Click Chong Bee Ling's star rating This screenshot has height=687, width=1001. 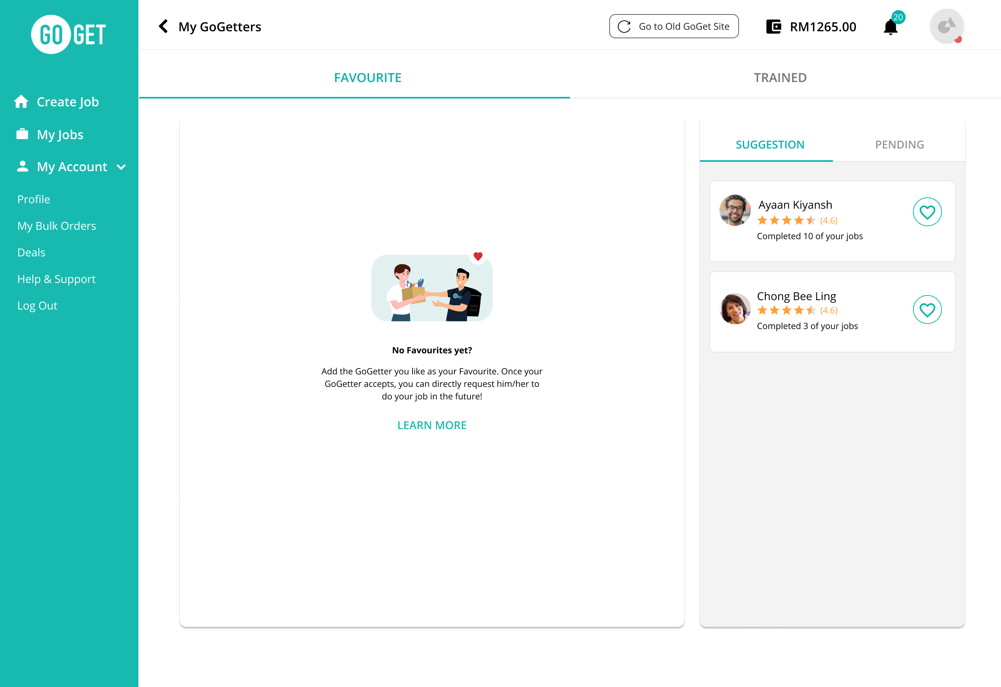tap(797, 310)
